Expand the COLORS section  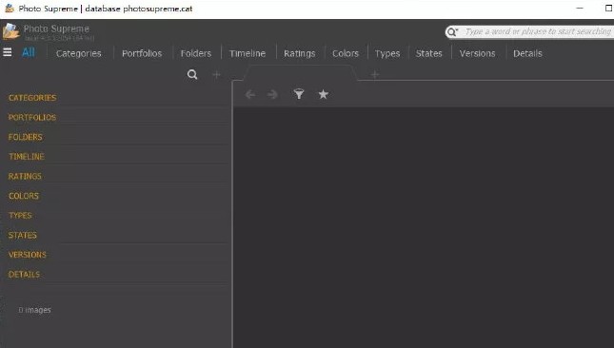[x=24, y=196]
